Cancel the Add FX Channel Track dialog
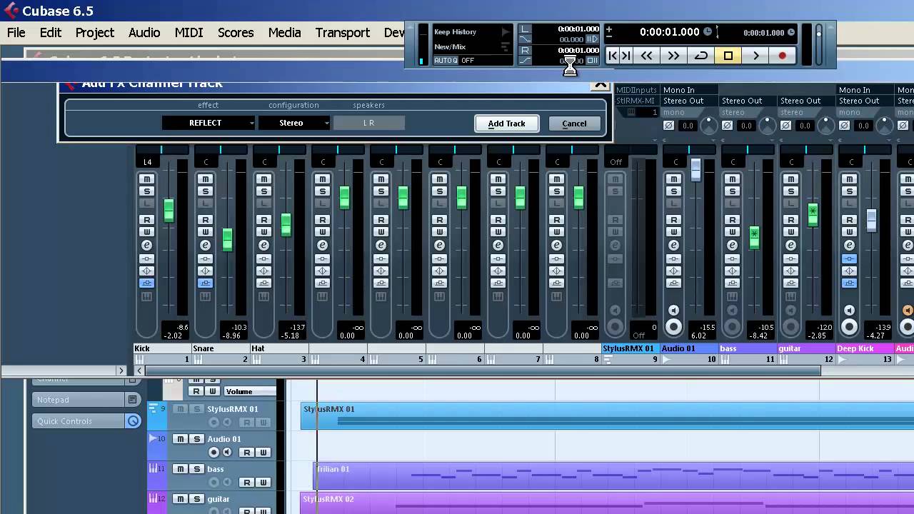Screen dimensions: 914x514 pyautogui.click(x=574, y=124)
